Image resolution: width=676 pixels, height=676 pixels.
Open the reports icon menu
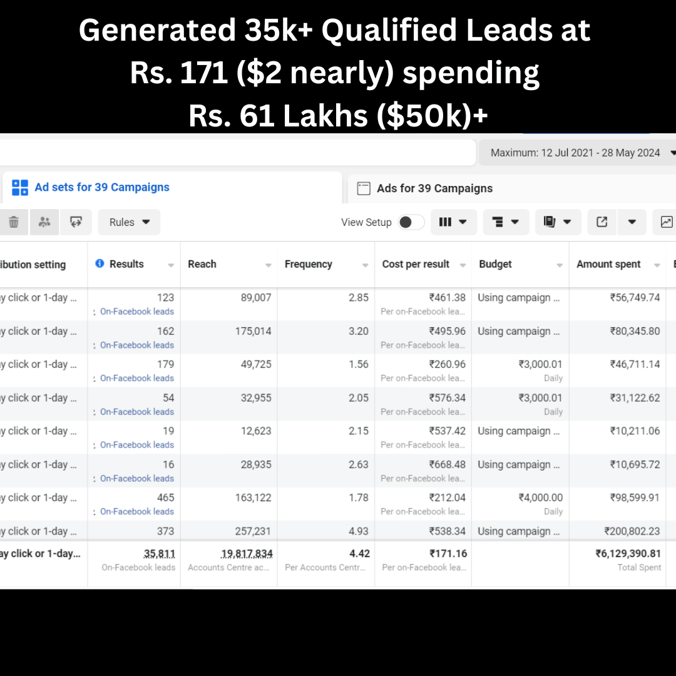(558, 222)
